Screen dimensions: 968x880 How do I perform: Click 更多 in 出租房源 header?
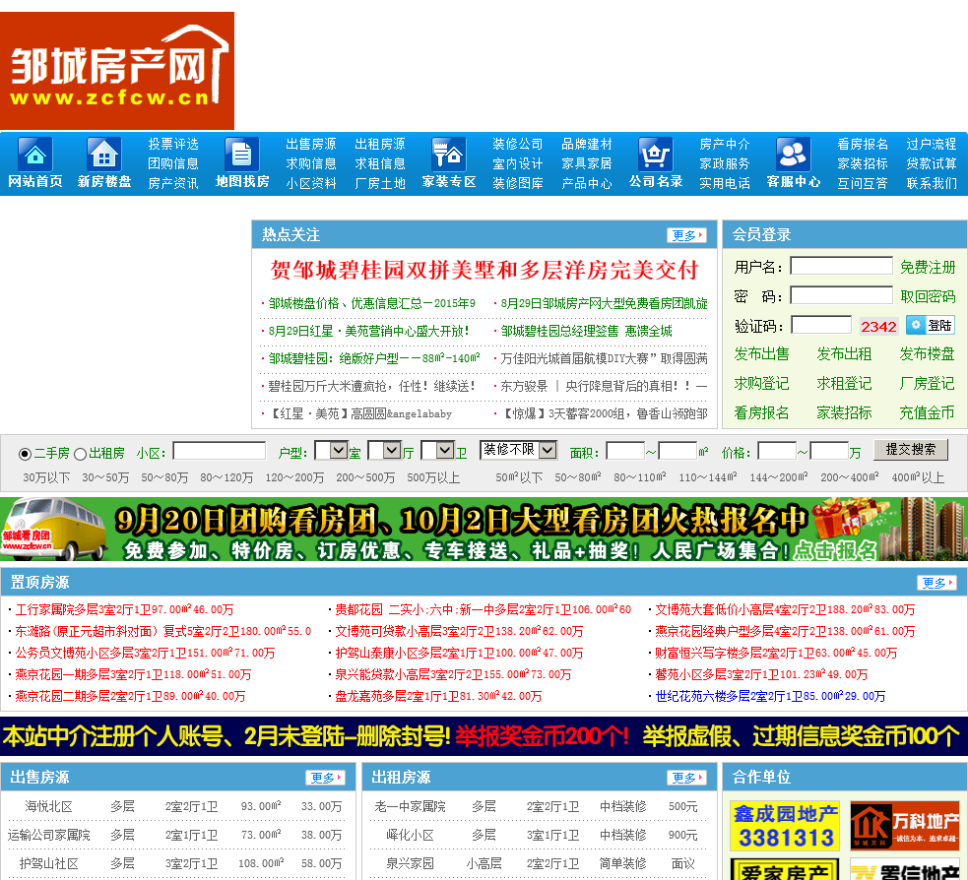tap(686, 778)
